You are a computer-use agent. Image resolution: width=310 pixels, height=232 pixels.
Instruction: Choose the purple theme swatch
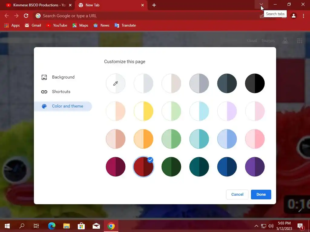(x=255, y=167)
